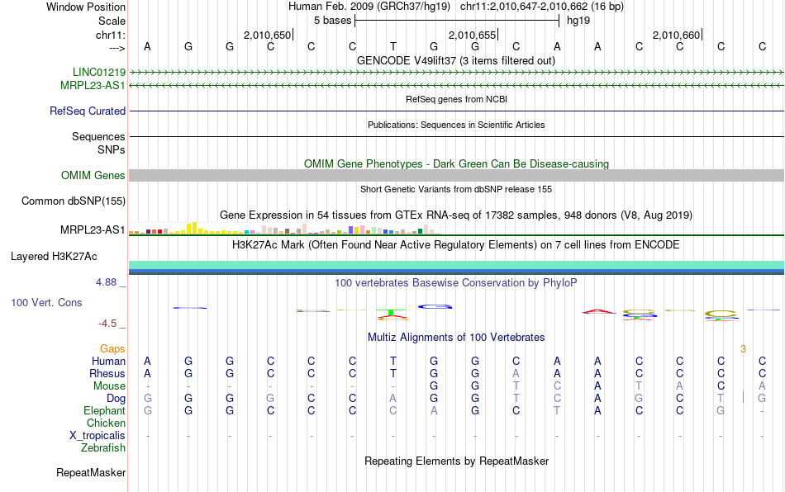Open the LINC01219 gene track item

pyautogui.click(x=99, y=72)
